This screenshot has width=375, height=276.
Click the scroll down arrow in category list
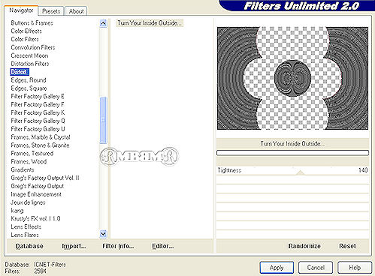click(103, 234)
